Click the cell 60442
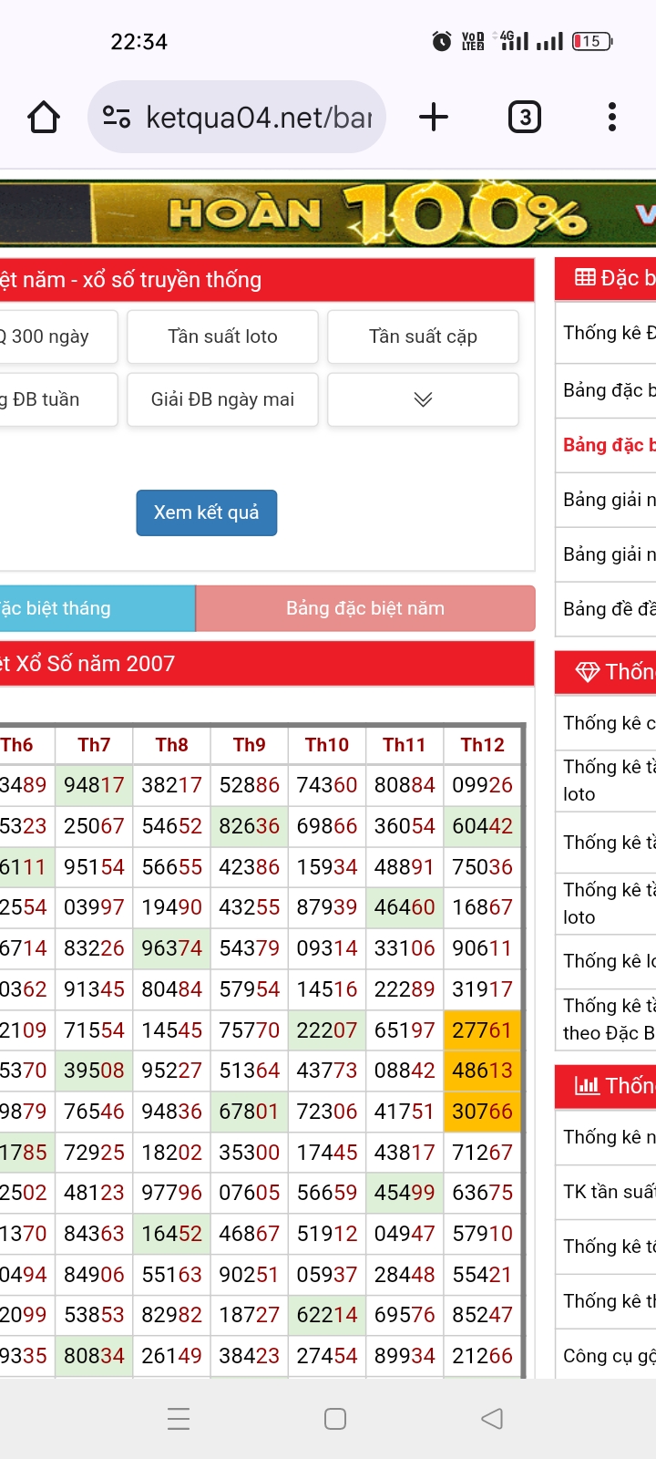The width and height of the screenshot is (656, 1459). (x=482, y=826)
